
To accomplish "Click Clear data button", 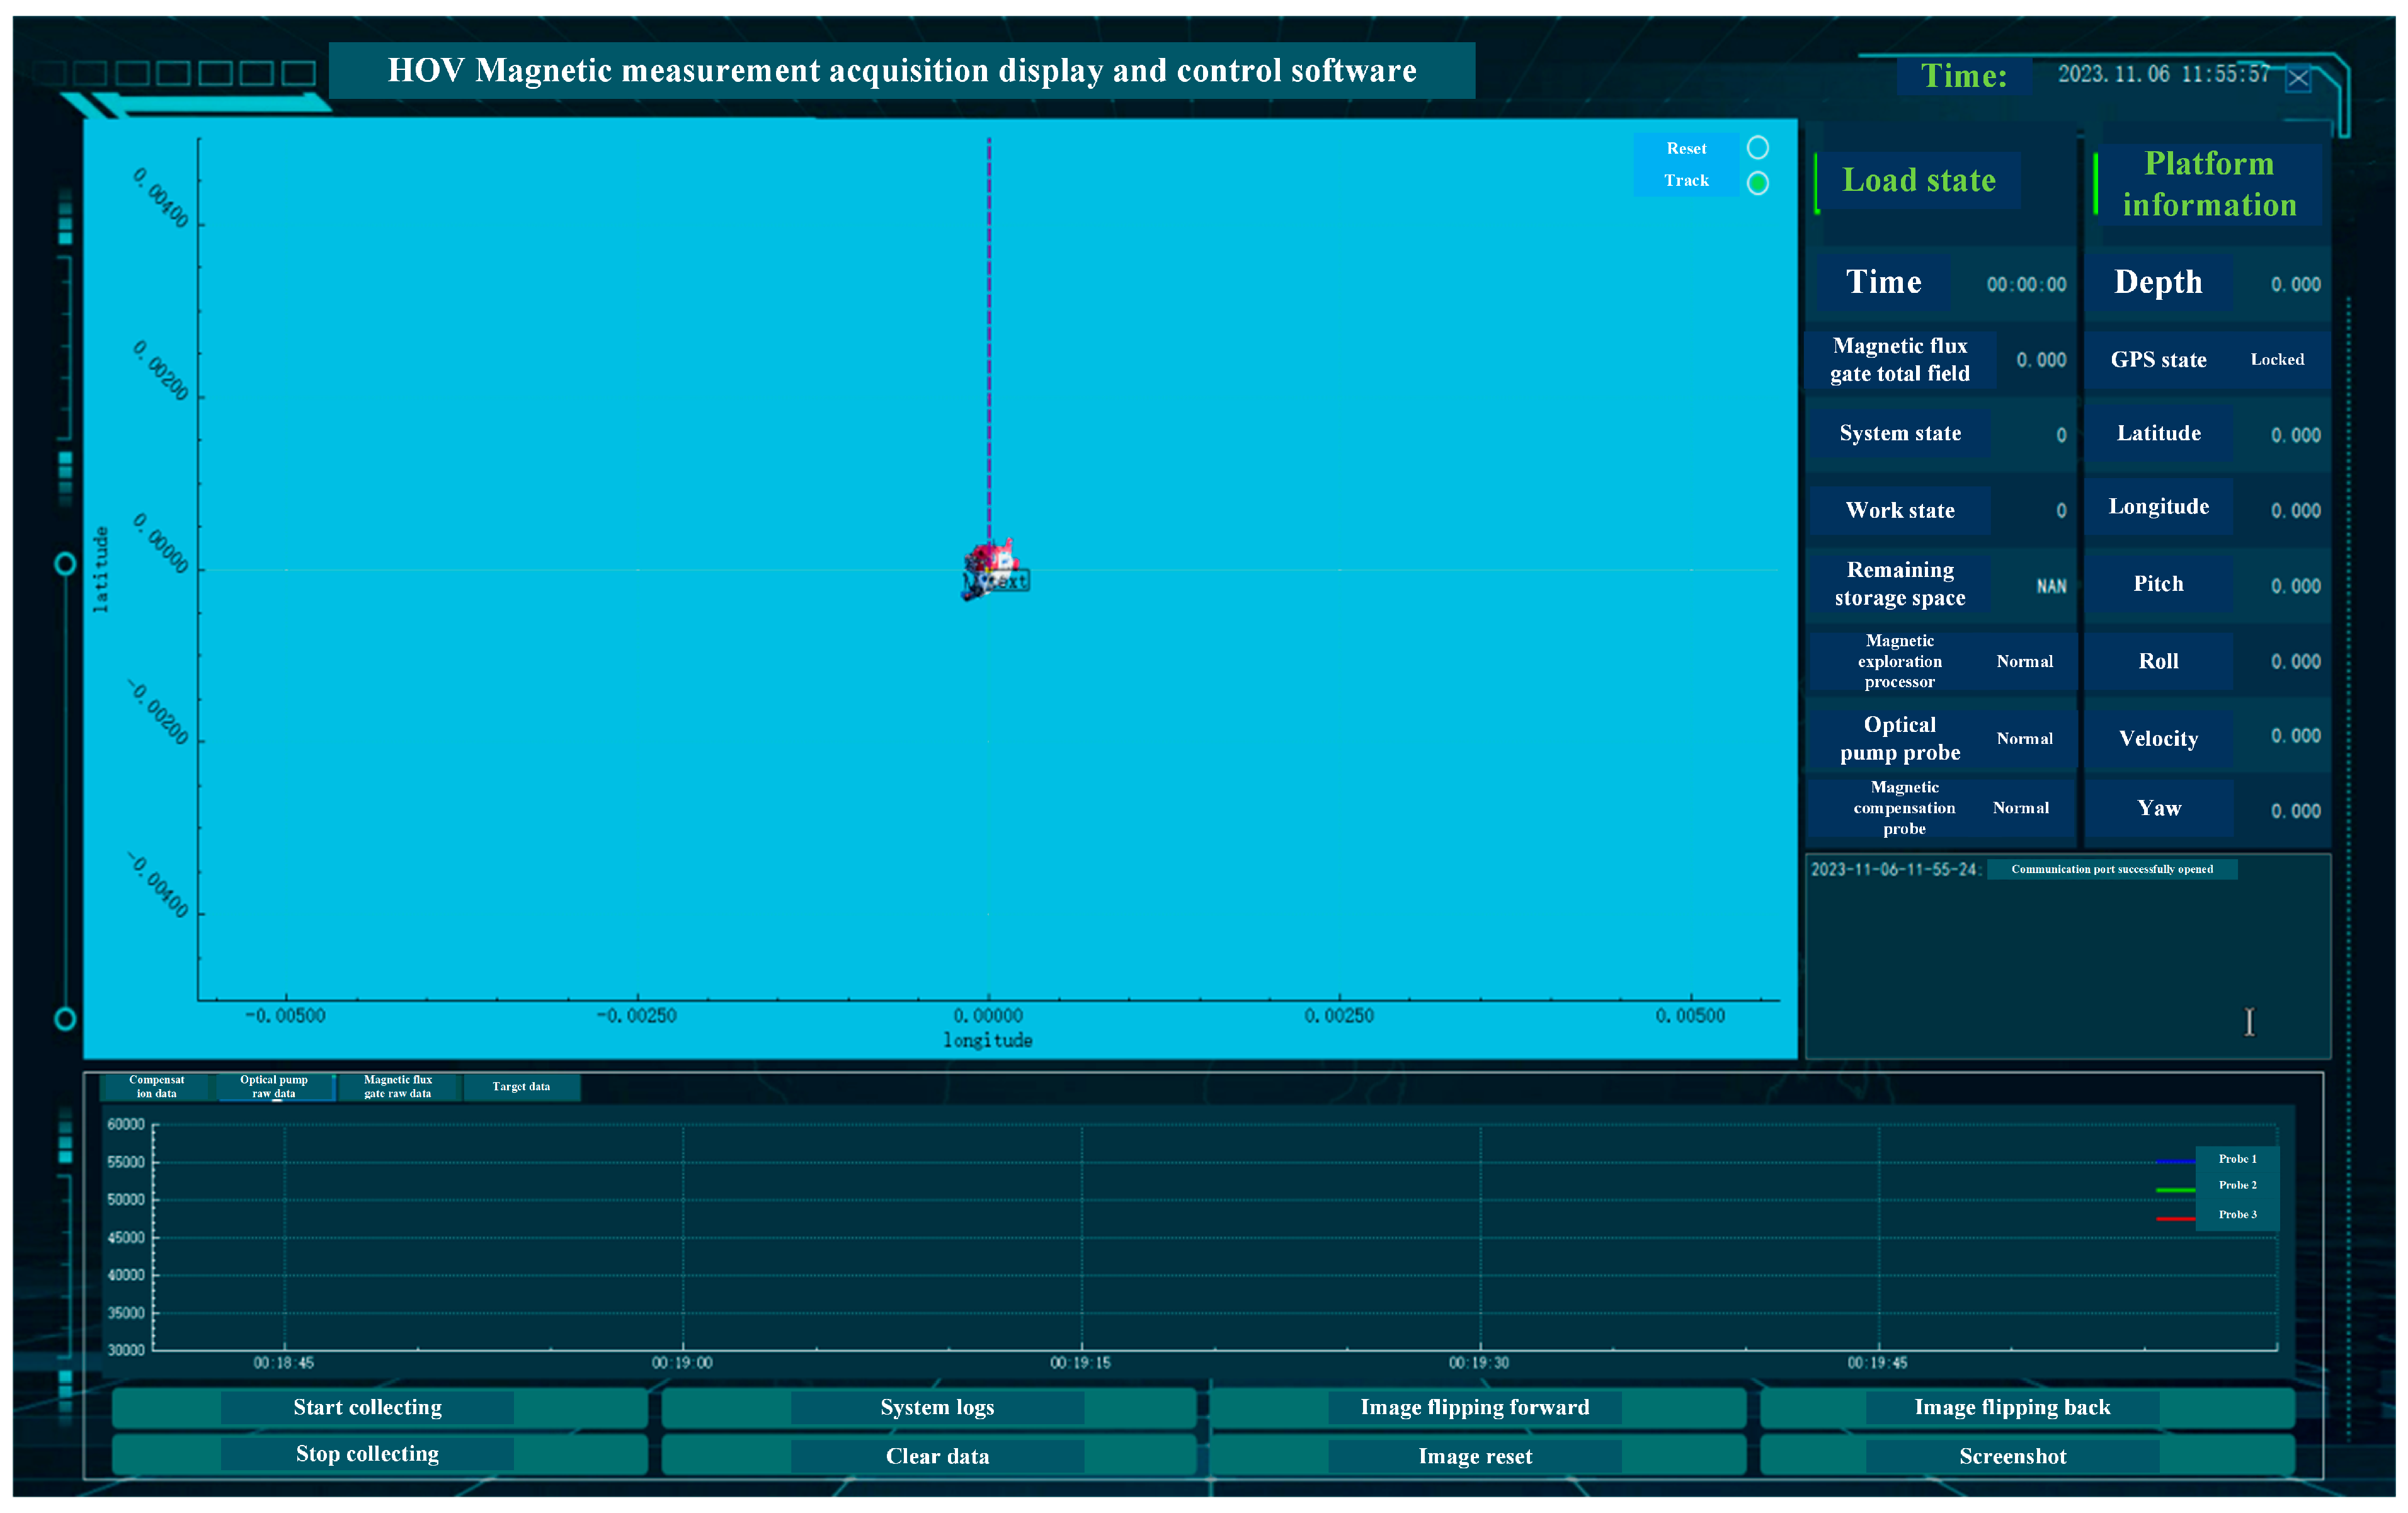I will click(x=936, y=1456).
